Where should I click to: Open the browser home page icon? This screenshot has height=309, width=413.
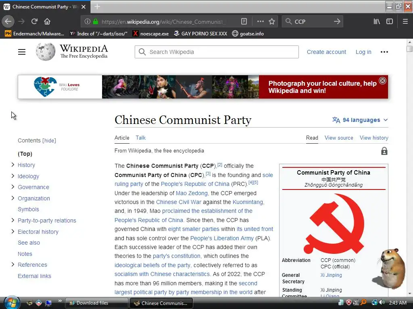(x=47, y=22)
